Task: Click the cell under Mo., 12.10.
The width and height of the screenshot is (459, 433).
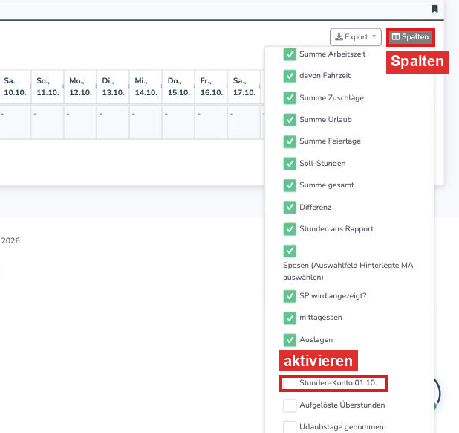Action: [80, 122]
